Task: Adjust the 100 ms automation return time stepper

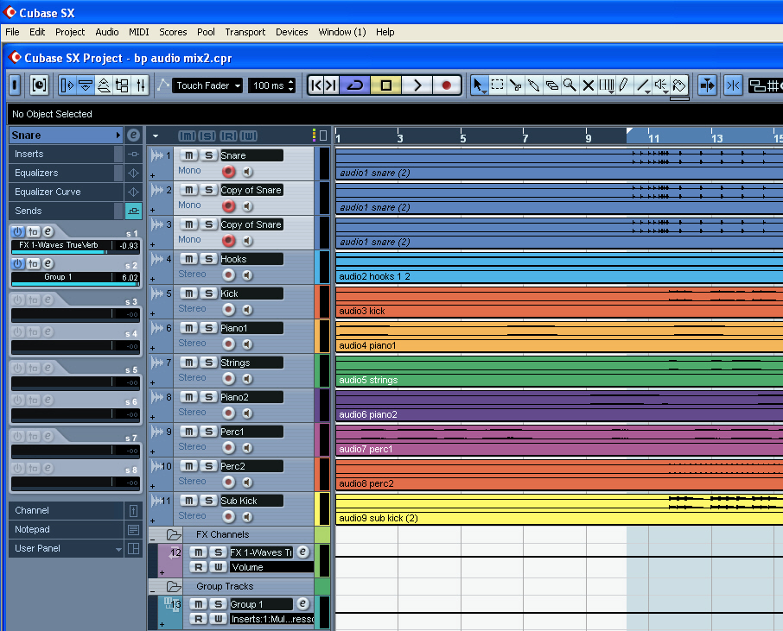Action: 291,85
